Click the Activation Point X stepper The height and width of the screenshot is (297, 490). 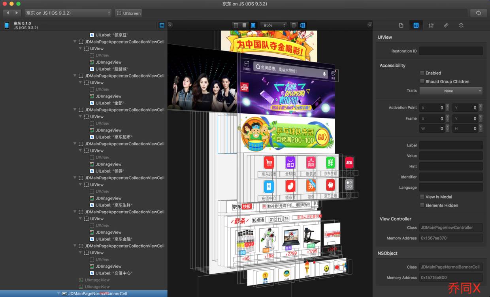tap(447, 107)
